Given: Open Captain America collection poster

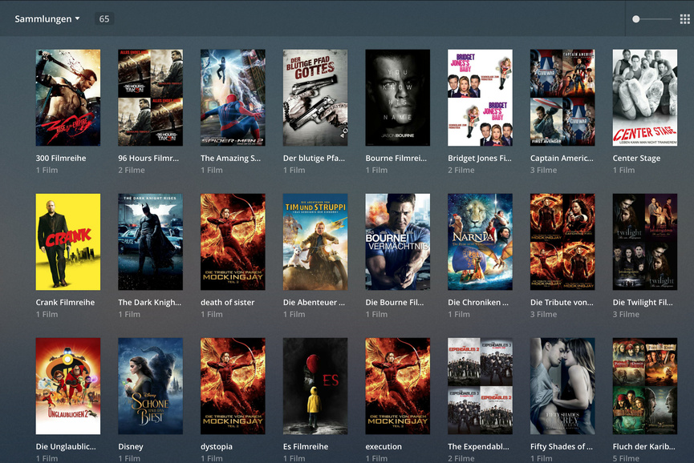Looking at the screenshot, I should click(x=562, y=98).
